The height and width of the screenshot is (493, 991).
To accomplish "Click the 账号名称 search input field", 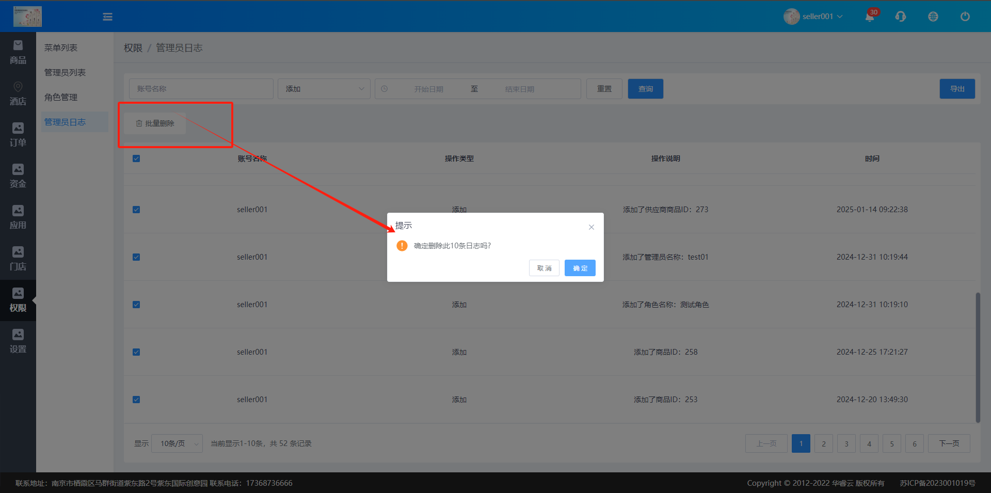I will tap(201, 89).
